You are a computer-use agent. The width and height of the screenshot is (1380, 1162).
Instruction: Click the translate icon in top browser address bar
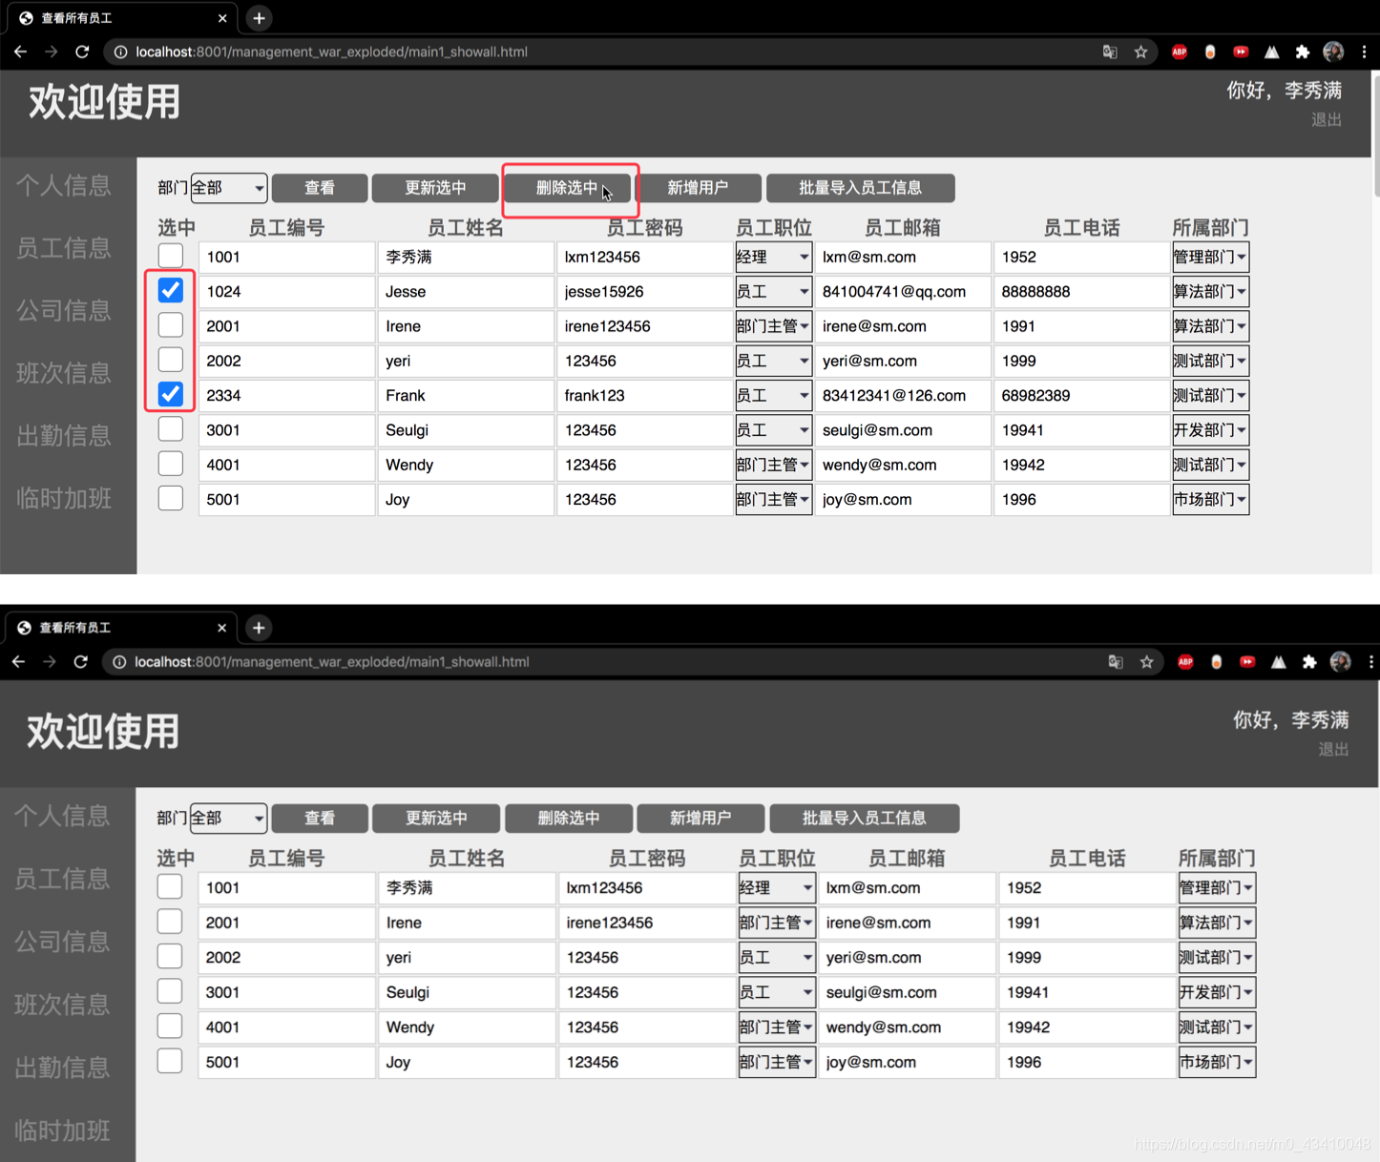click(1110, 52)
